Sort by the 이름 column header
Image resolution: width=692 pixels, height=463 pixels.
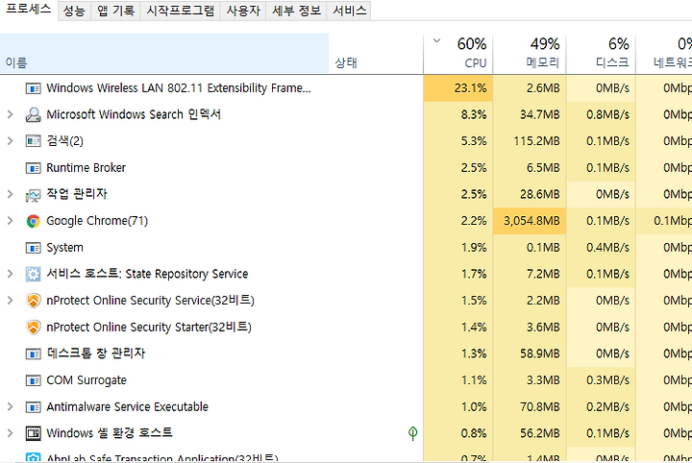click(164, 54)
